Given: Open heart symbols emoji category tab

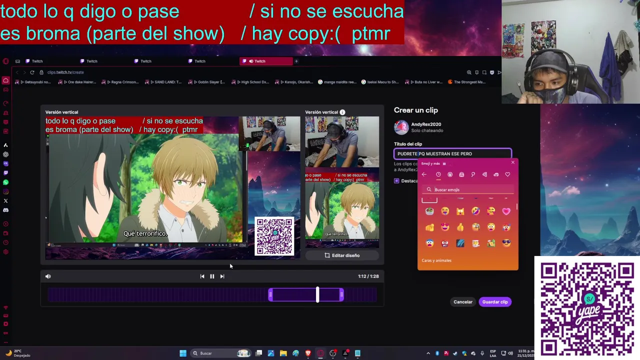Looking at the screenshot, I should pos(507,174).
